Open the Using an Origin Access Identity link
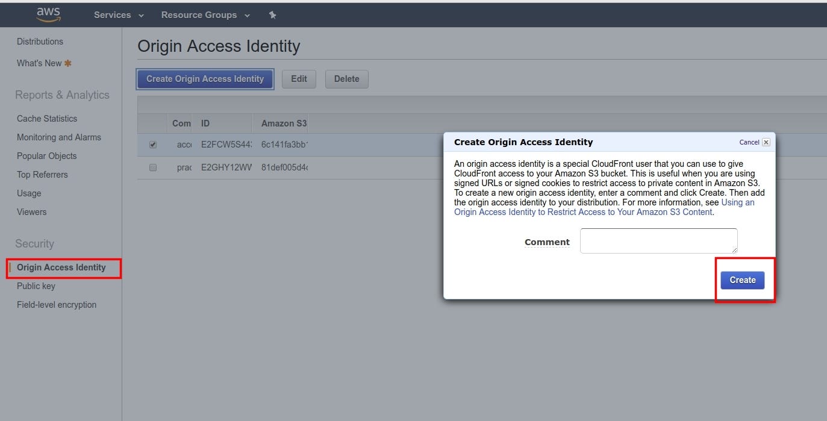Image resolution: width=827 pixels, height=421 pixels. 604,207
